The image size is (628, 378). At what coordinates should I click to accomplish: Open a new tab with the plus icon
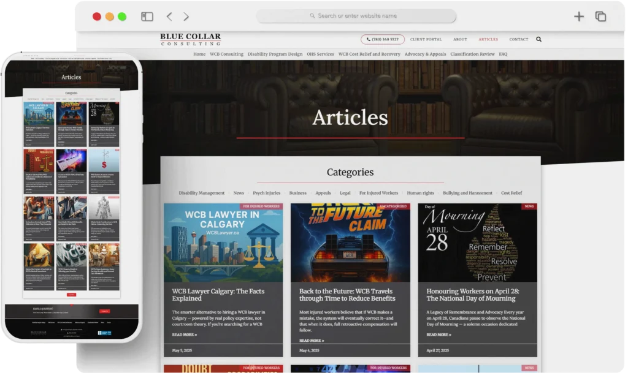579,17
